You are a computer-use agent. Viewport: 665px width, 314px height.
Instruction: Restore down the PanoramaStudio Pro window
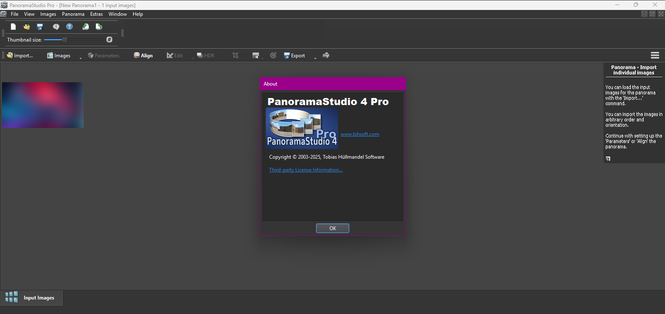click(x=636, y=5)
